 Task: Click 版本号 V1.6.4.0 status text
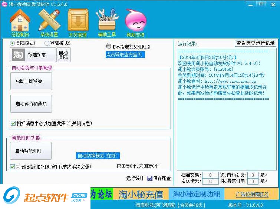point(246,205)
